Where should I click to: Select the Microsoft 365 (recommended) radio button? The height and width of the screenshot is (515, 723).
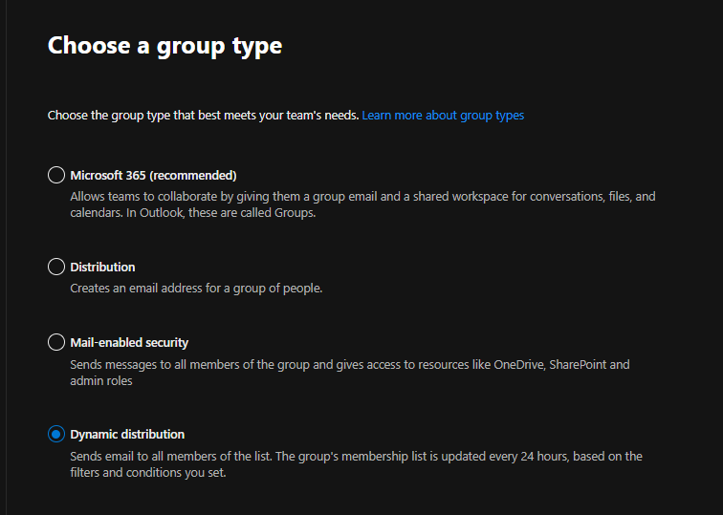pyautogui.click(x=56, y=175)
